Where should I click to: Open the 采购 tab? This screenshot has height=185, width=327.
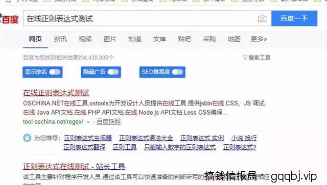(x=209, y=39)
